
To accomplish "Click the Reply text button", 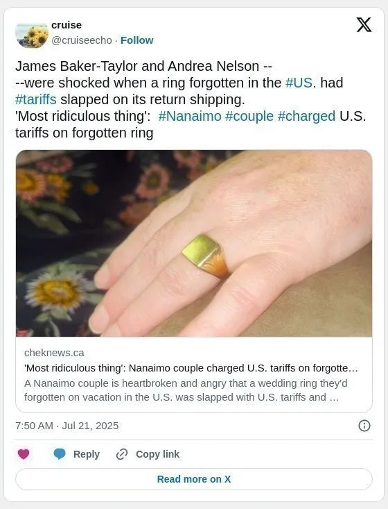I will coord(86,454).
